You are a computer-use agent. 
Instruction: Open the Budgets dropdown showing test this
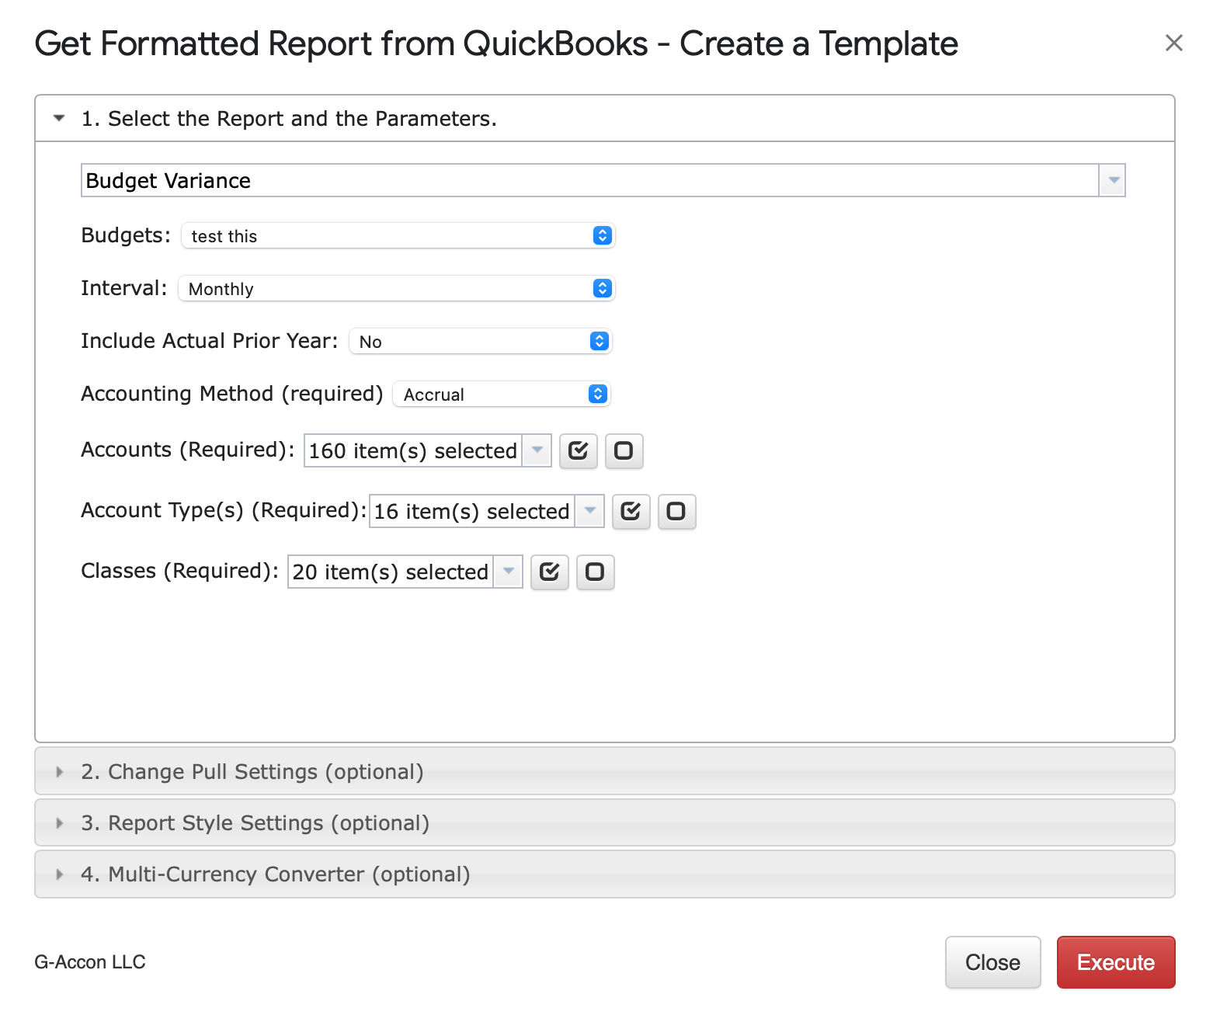pyautogui.click(x=398, y=235)
